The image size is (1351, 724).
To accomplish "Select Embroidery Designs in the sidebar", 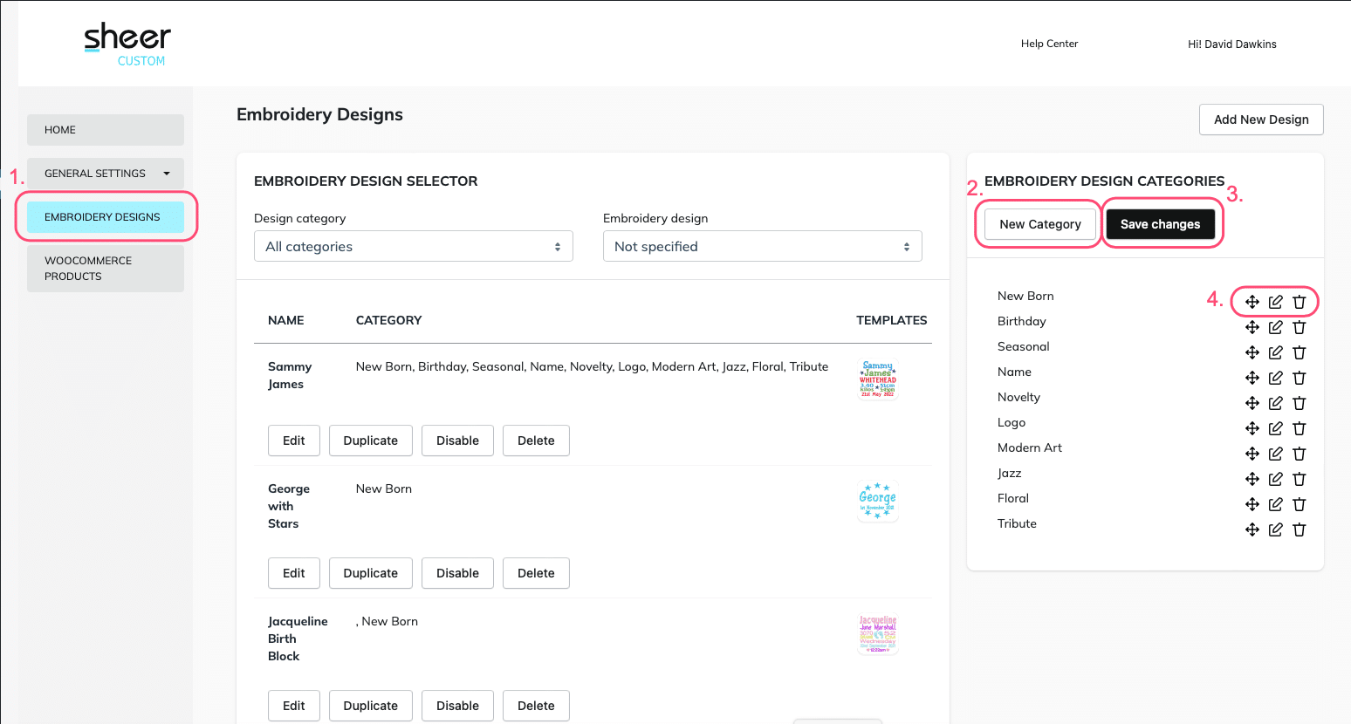I will coord(105,217).
